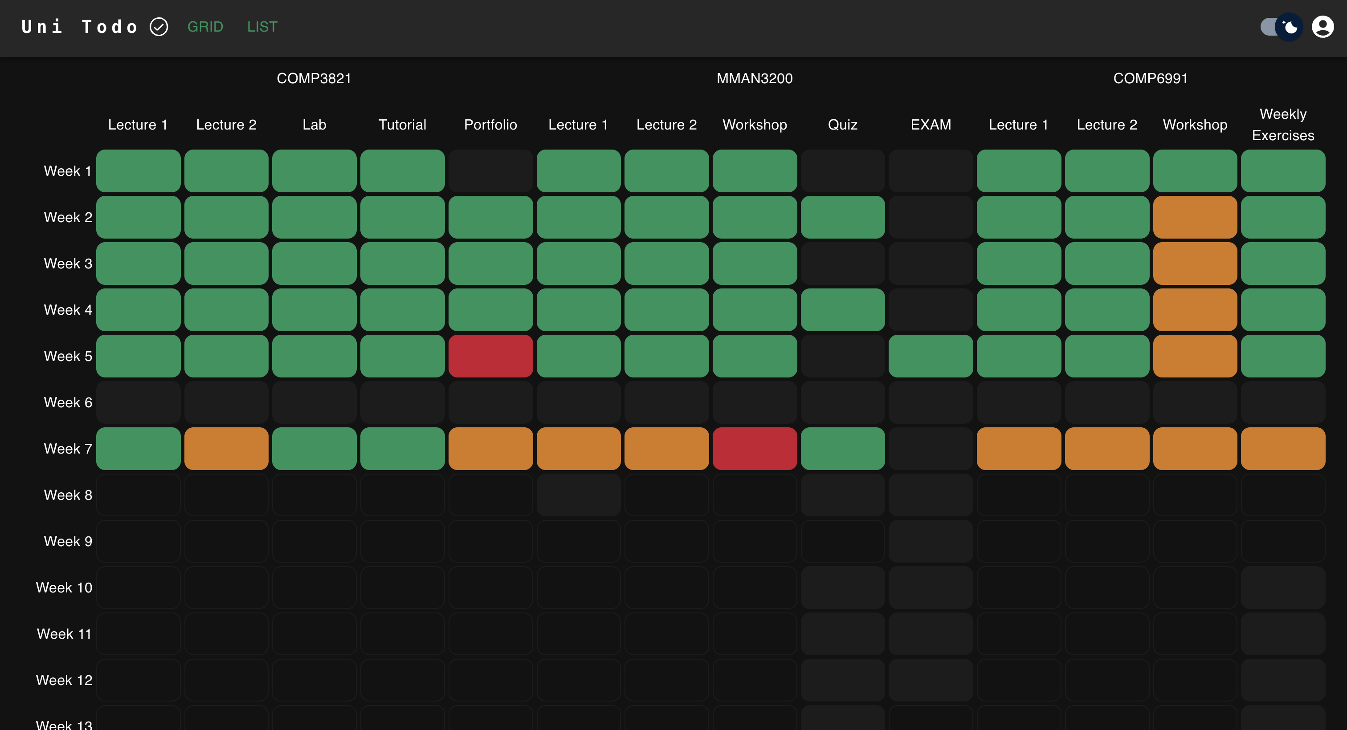Screen dimensions: 1347x730
Task: Click the empty Week 8 Lab cell
Action: coord(314,495)
